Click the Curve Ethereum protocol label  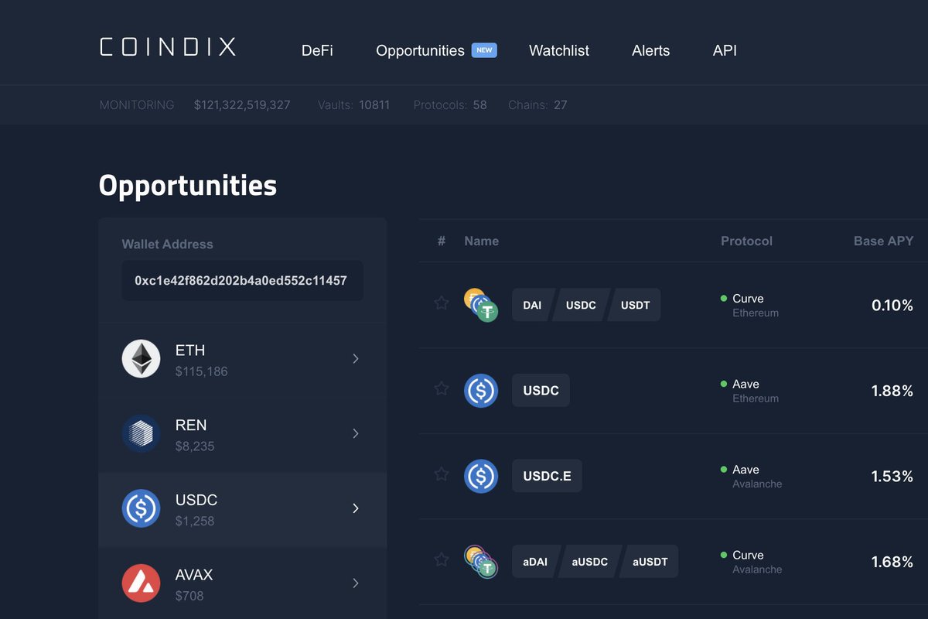pos(749,305)
